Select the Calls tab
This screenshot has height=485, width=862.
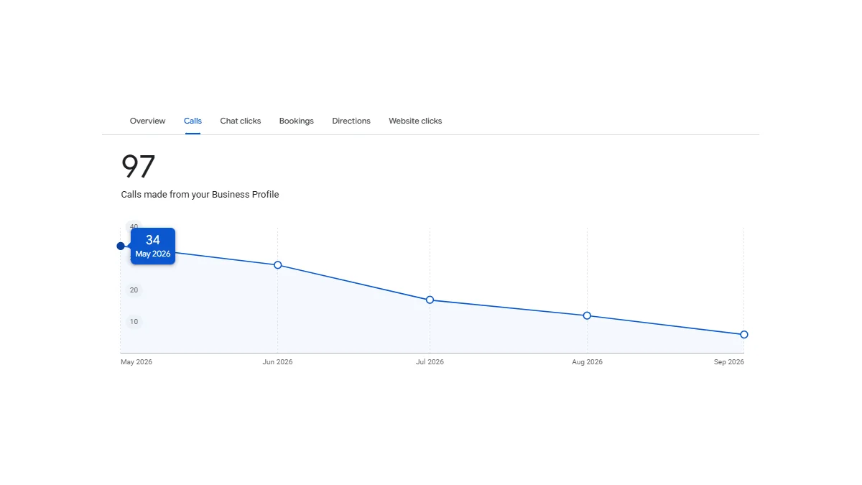[193, 121]
